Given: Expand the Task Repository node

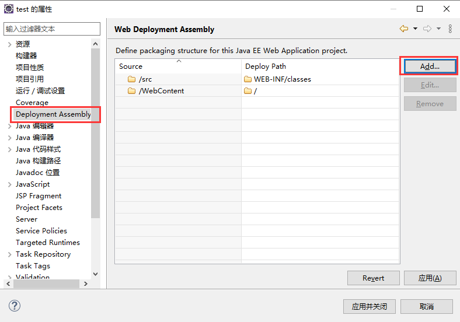Looking at the screenshot, I should tap(10, 254).
